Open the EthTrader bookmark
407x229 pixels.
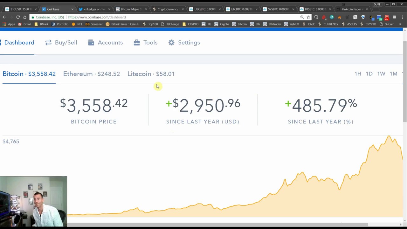tap(272, 24)
